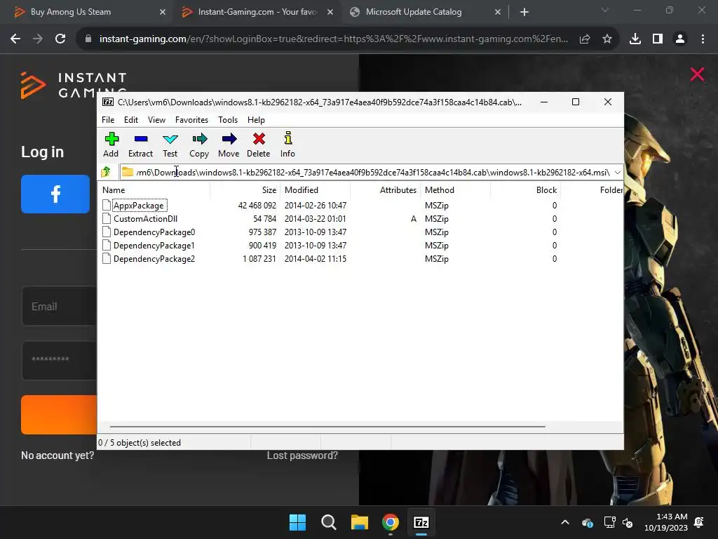The width and height of the screenshot is (718, 539).
Task: Log in with the Facebook button
Action: pos(55,194)
